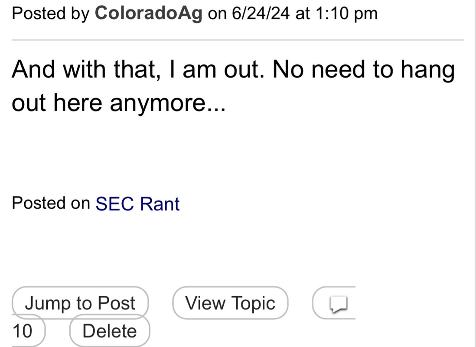Click the horizontal divider under the post header
The height and width of the screenshot is (347, 476).
pyautogui.click(x=238, y=40)
